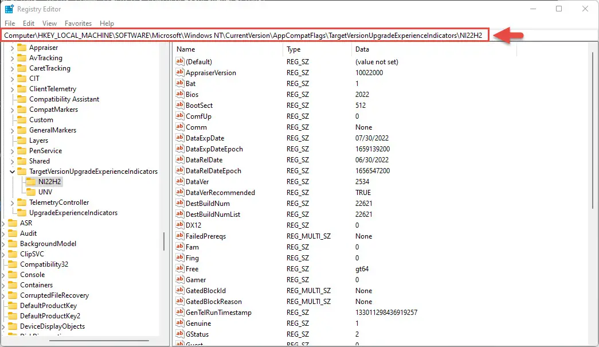Click the UNV folder icon
599x347 pixels.
coord(31,192)
